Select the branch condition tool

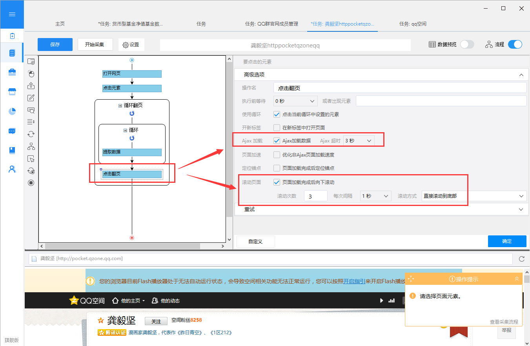coord(31,146)
